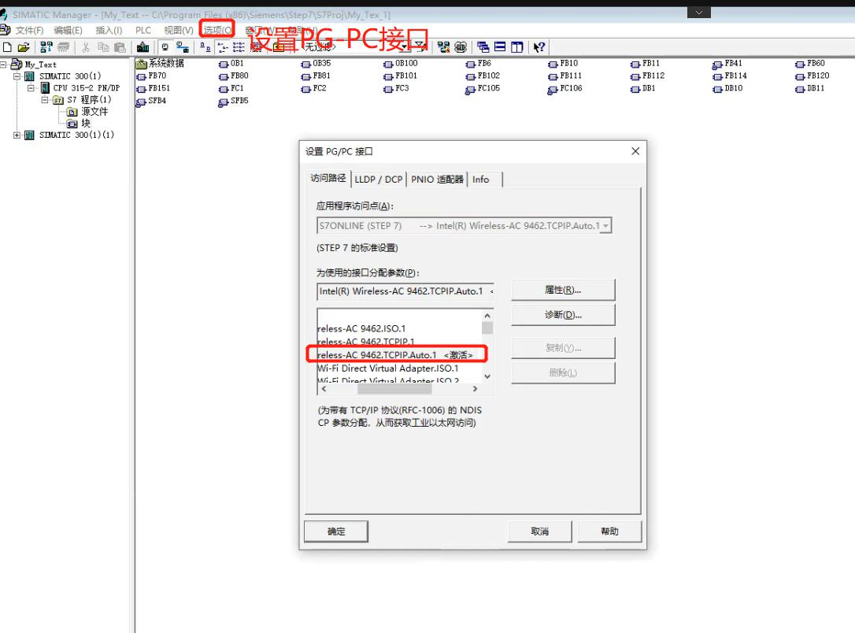Click the 诊断(D)... button
Image resolution: width=855 pixels, height=633 pixels.
coord(563,315)
